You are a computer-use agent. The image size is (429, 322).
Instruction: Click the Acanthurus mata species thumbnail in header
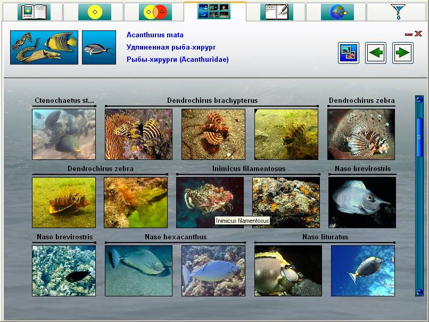pos(99,47)
